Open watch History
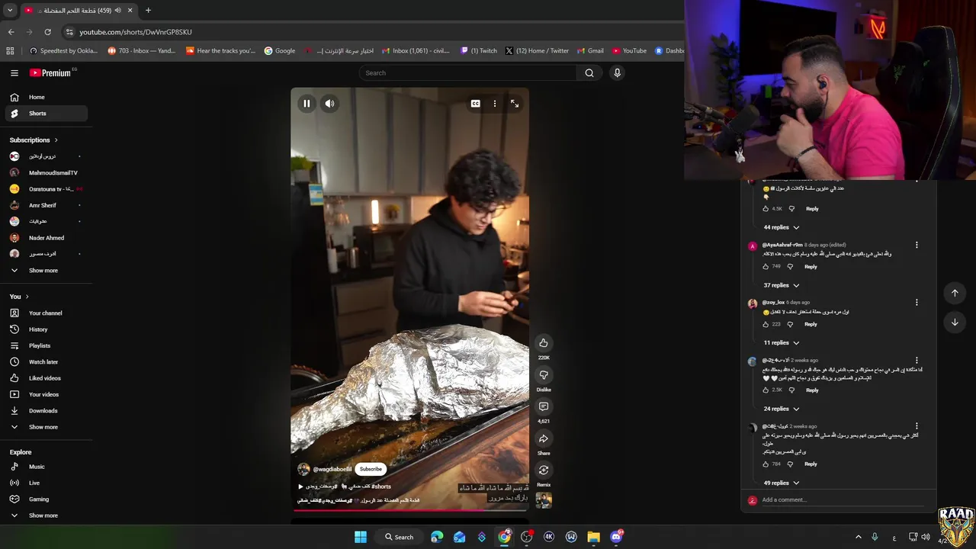 47,329
